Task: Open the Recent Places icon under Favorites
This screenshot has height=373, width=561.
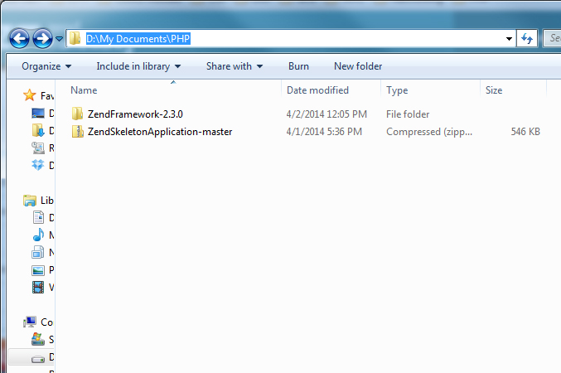Action: [38, 148]
